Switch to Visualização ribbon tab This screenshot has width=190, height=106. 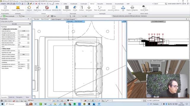tap(74, 4)
